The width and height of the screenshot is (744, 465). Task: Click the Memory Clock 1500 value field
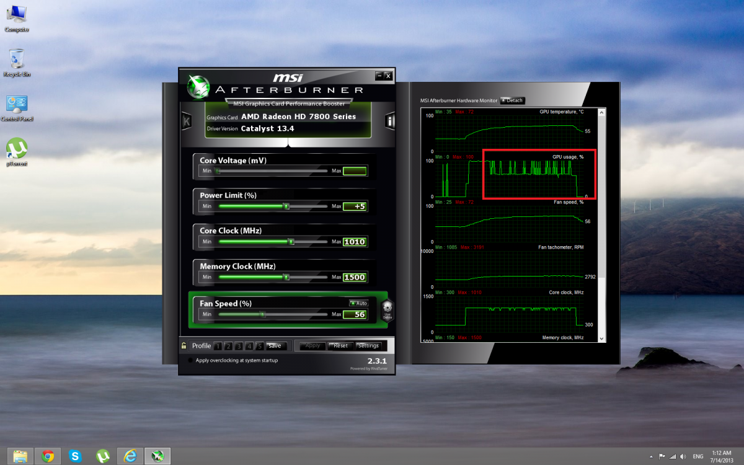[x=355, y=277]
